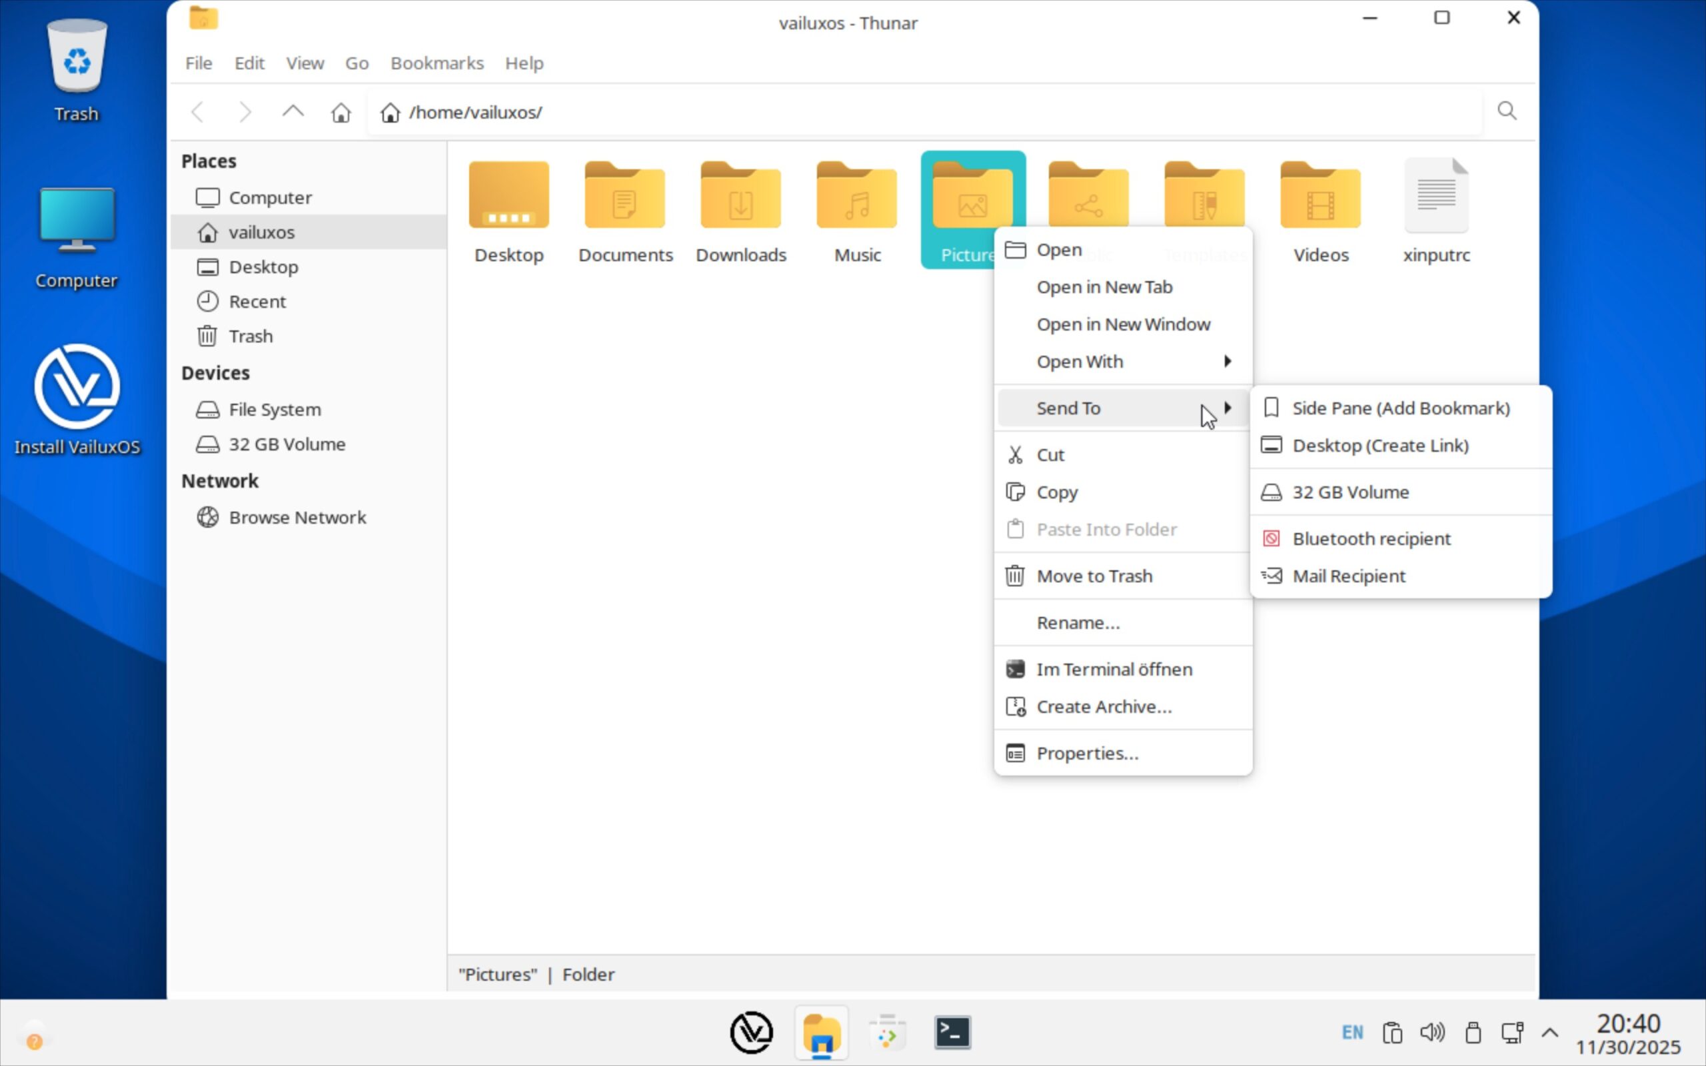Open Properties... from context menu
The image size is (1706, 1066).
(1086, 753)
